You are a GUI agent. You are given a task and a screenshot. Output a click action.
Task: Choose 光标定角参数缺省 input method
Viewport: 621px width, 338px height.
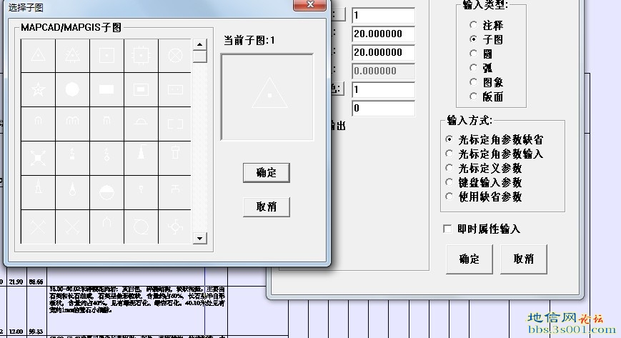pos(449,139)
